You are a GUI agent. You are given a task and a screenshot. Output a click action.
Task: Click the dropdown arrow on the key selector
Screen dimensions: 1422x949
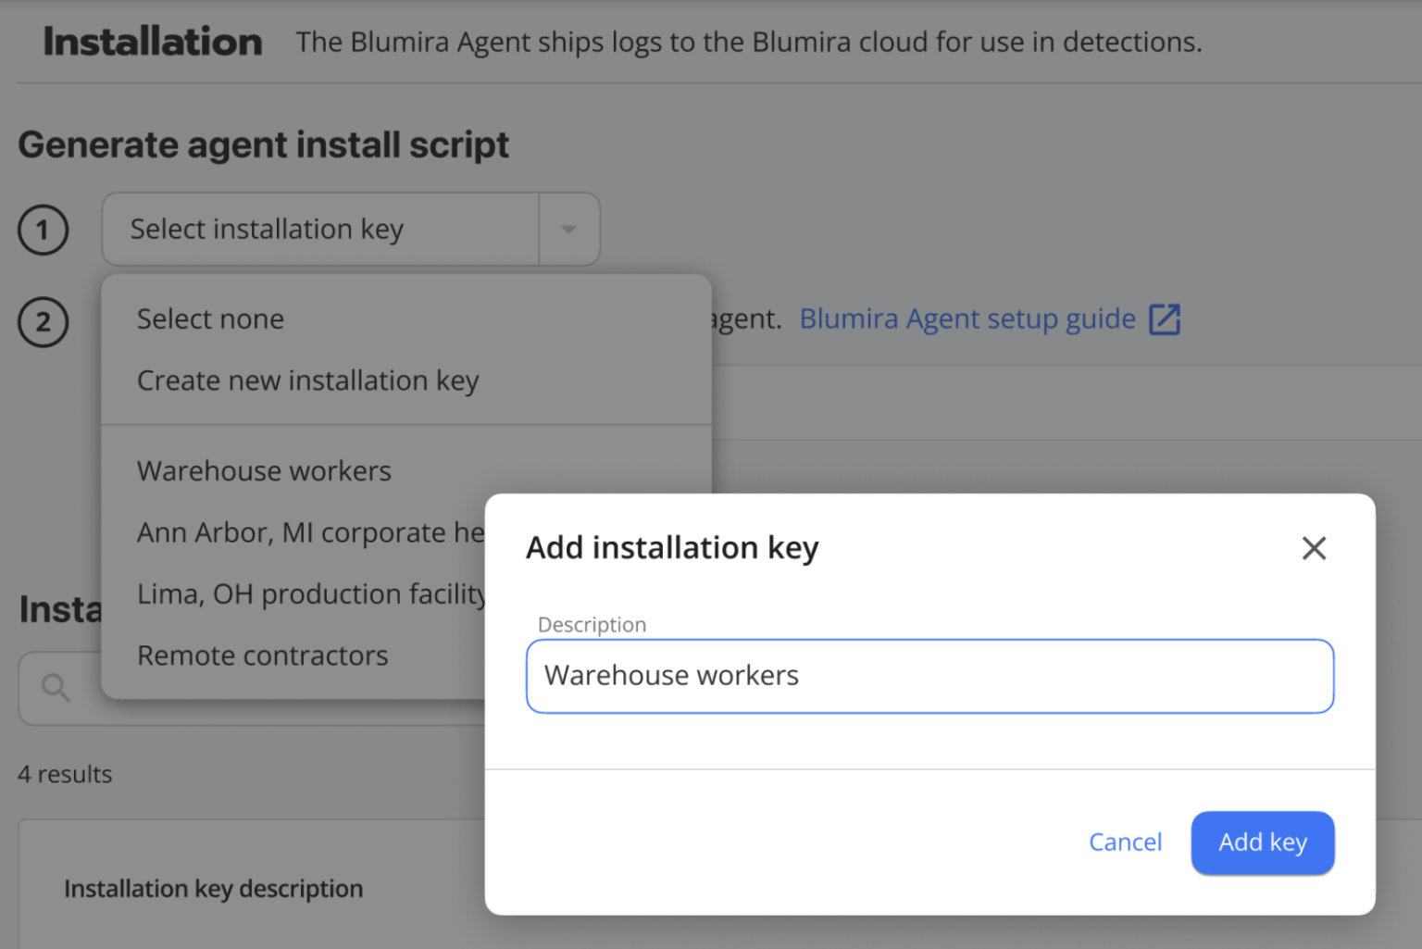point(568,229)
